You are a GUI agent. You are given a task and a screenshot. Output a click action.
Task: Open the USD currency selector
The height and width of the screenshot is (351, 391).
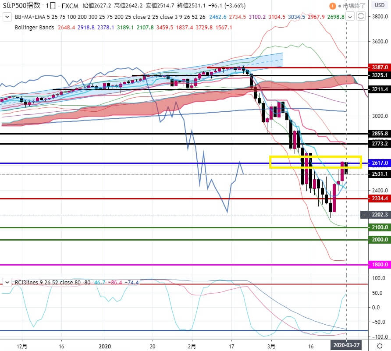(x=380, y=5)
